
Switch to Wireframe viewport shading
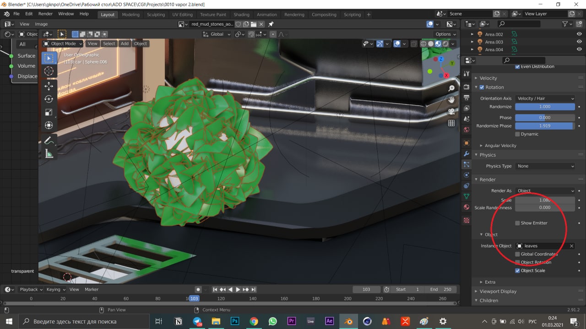423,44
